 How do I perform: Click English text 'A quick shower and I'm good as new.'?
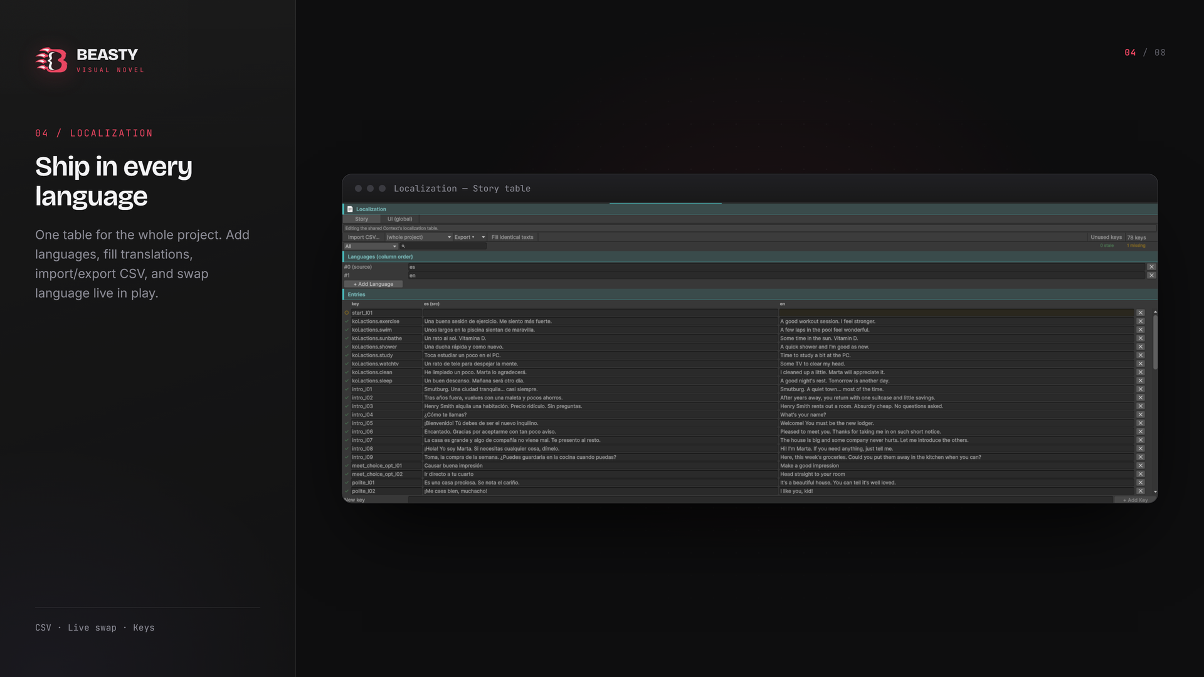pyautogui.click(x=825, y=347)
